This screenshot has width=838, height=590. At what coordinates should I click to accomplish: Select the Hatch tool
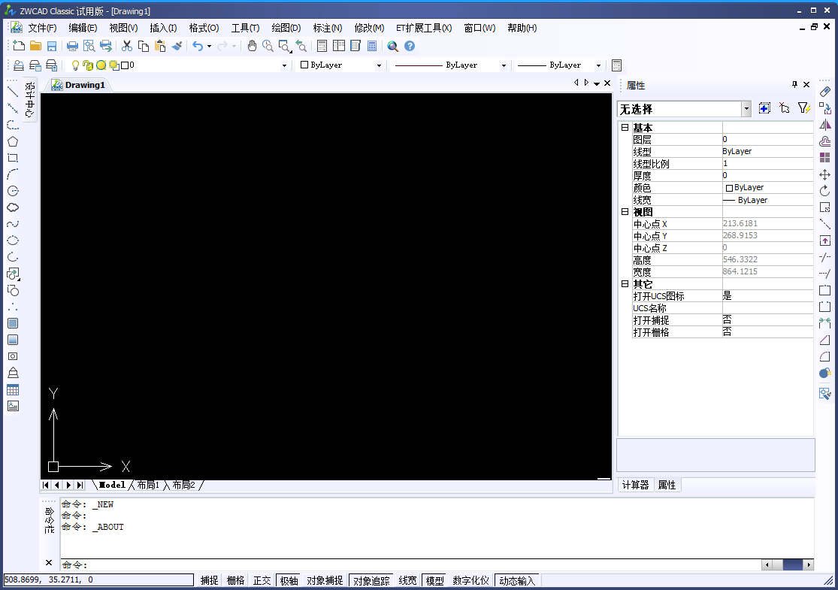pyautogui.click(x=12, y=323)
